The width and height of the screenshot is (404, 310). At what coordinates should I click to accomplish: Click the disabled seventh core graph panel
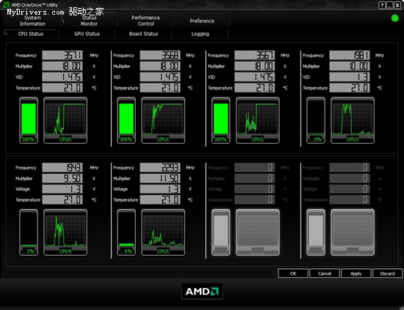pyautogui.click(x=258, y=232)
